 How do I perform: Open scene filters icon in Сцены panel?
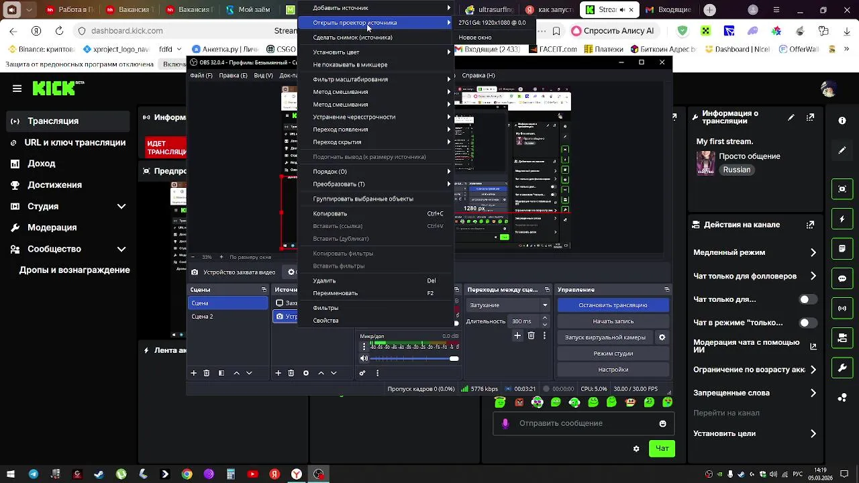coord(221,373)
